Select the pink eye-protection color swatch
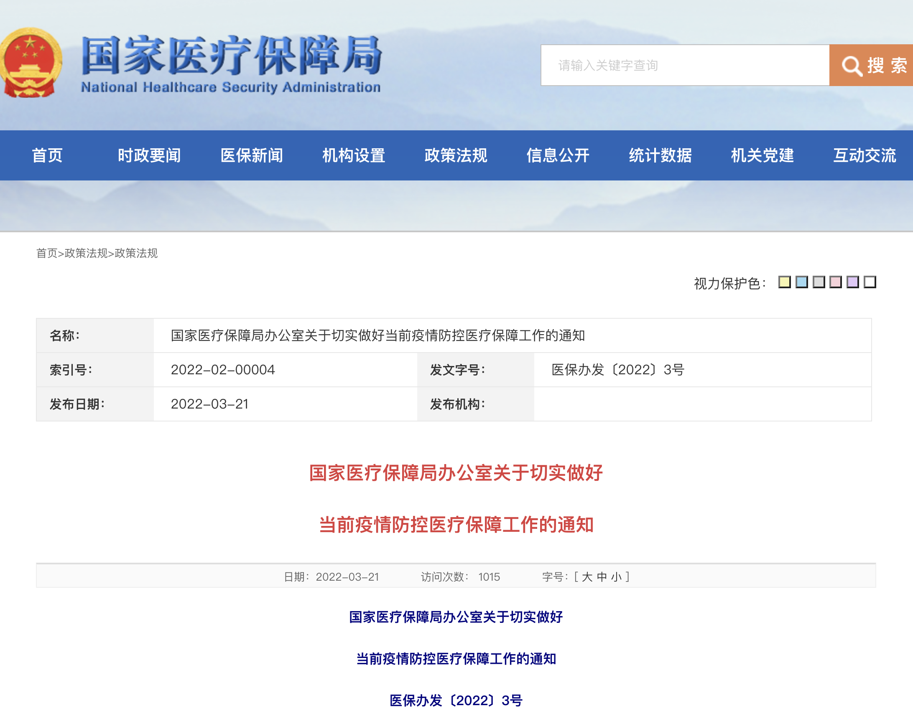Image resolution: width=913 pixels, height=711 pixels. [836, 282]
